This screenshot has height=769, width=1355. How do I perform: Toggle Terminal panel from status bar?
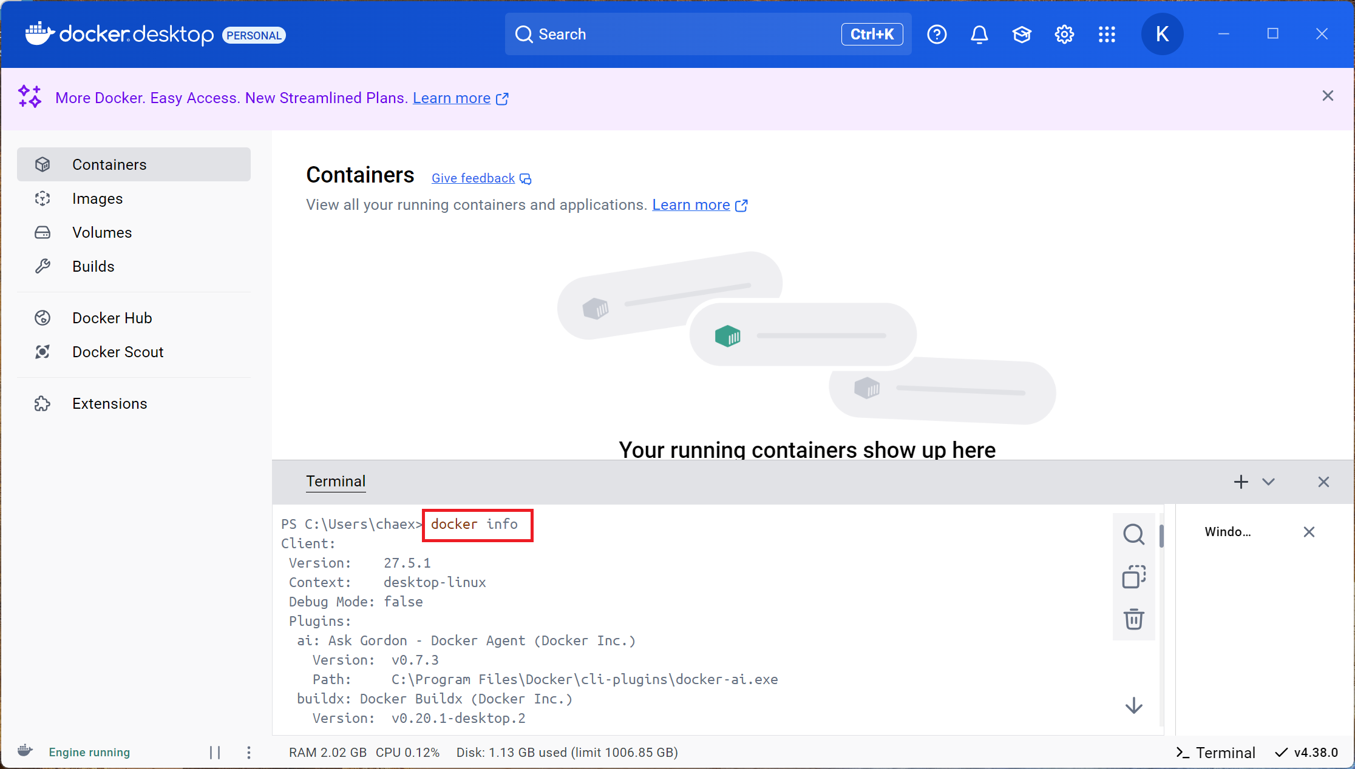click(1216, 753)
